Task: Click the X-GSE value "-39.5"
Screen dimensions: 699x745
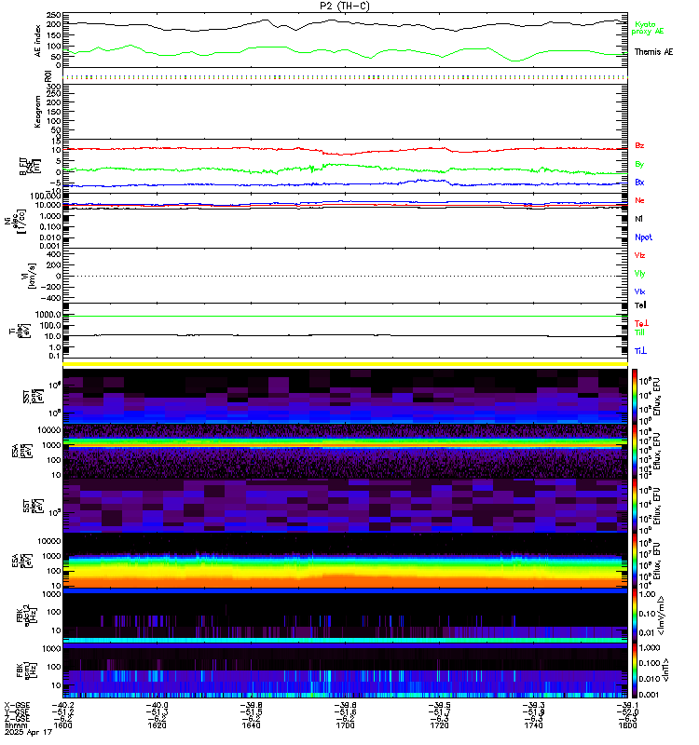Action: tap(439, 705)
